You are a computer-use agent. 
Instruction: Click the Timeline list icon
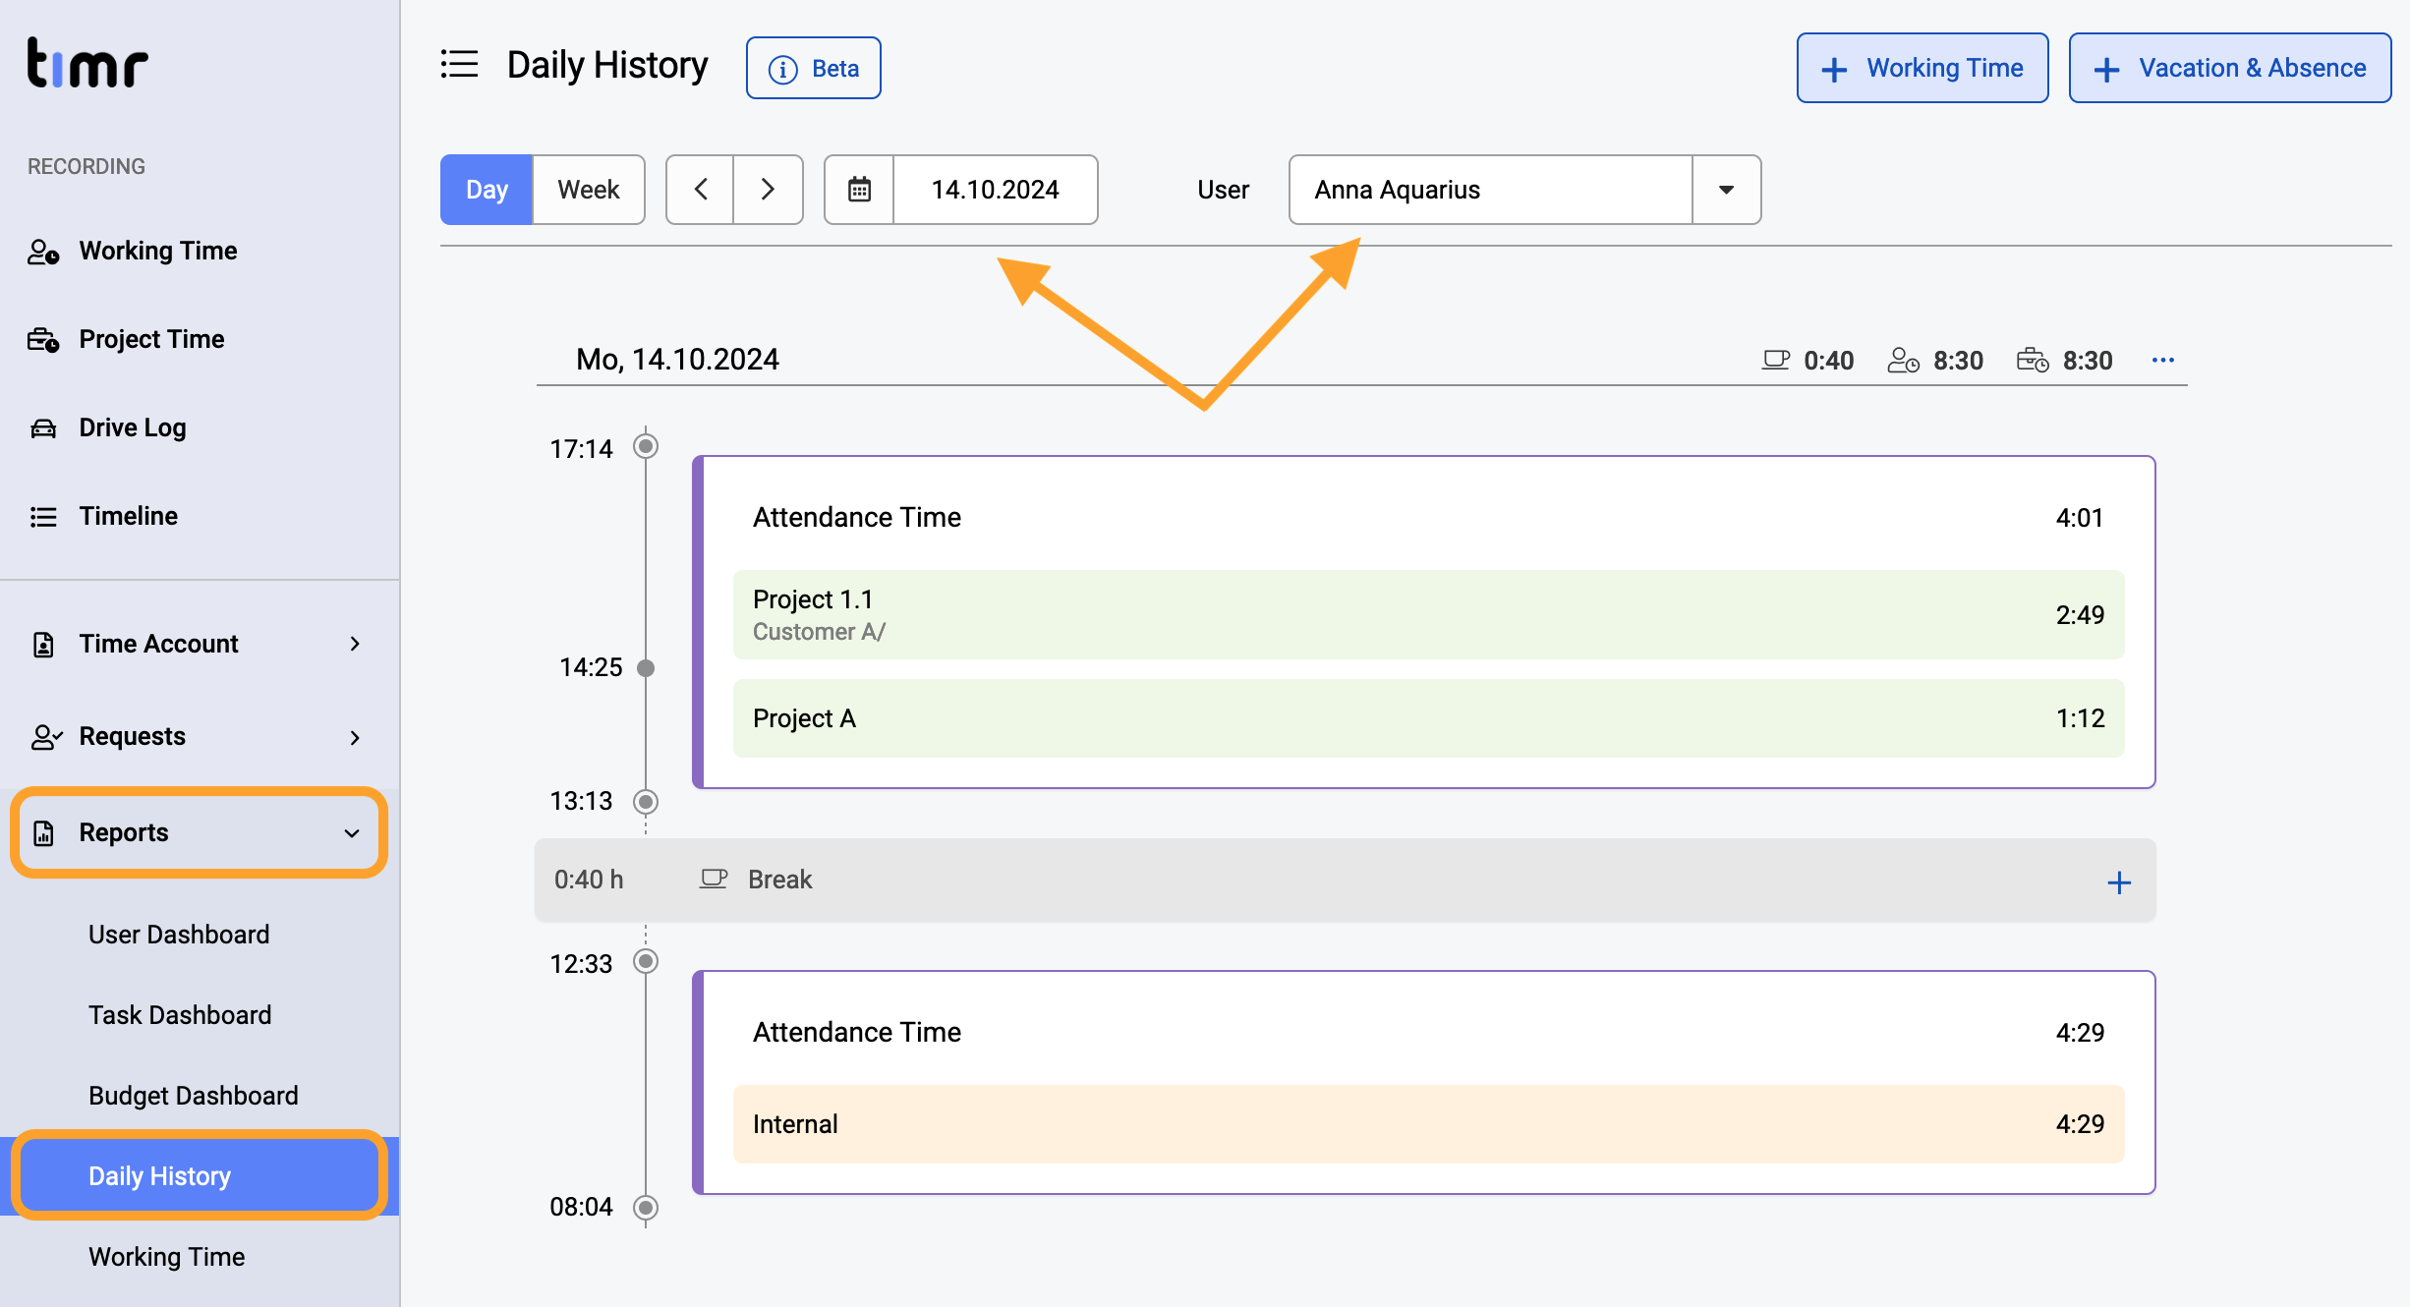coord(43,517)
